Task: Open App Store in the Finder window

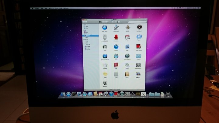Action: coord(105,27)
